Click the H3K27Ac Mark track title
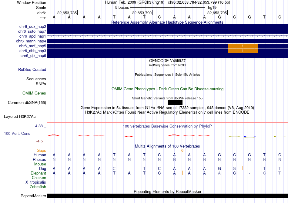Screen dimensions: 288x203 [167, 112]
